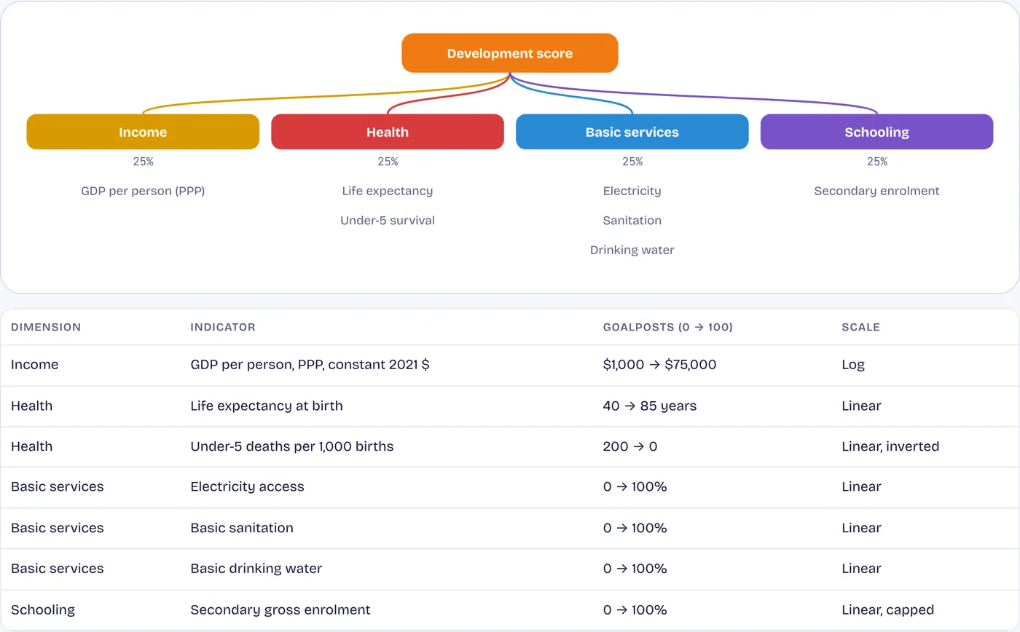Screen dimensions: 1020x632
Task: Click 'Life expectancy' under the Health box
Action: click(x=388, y=191)
